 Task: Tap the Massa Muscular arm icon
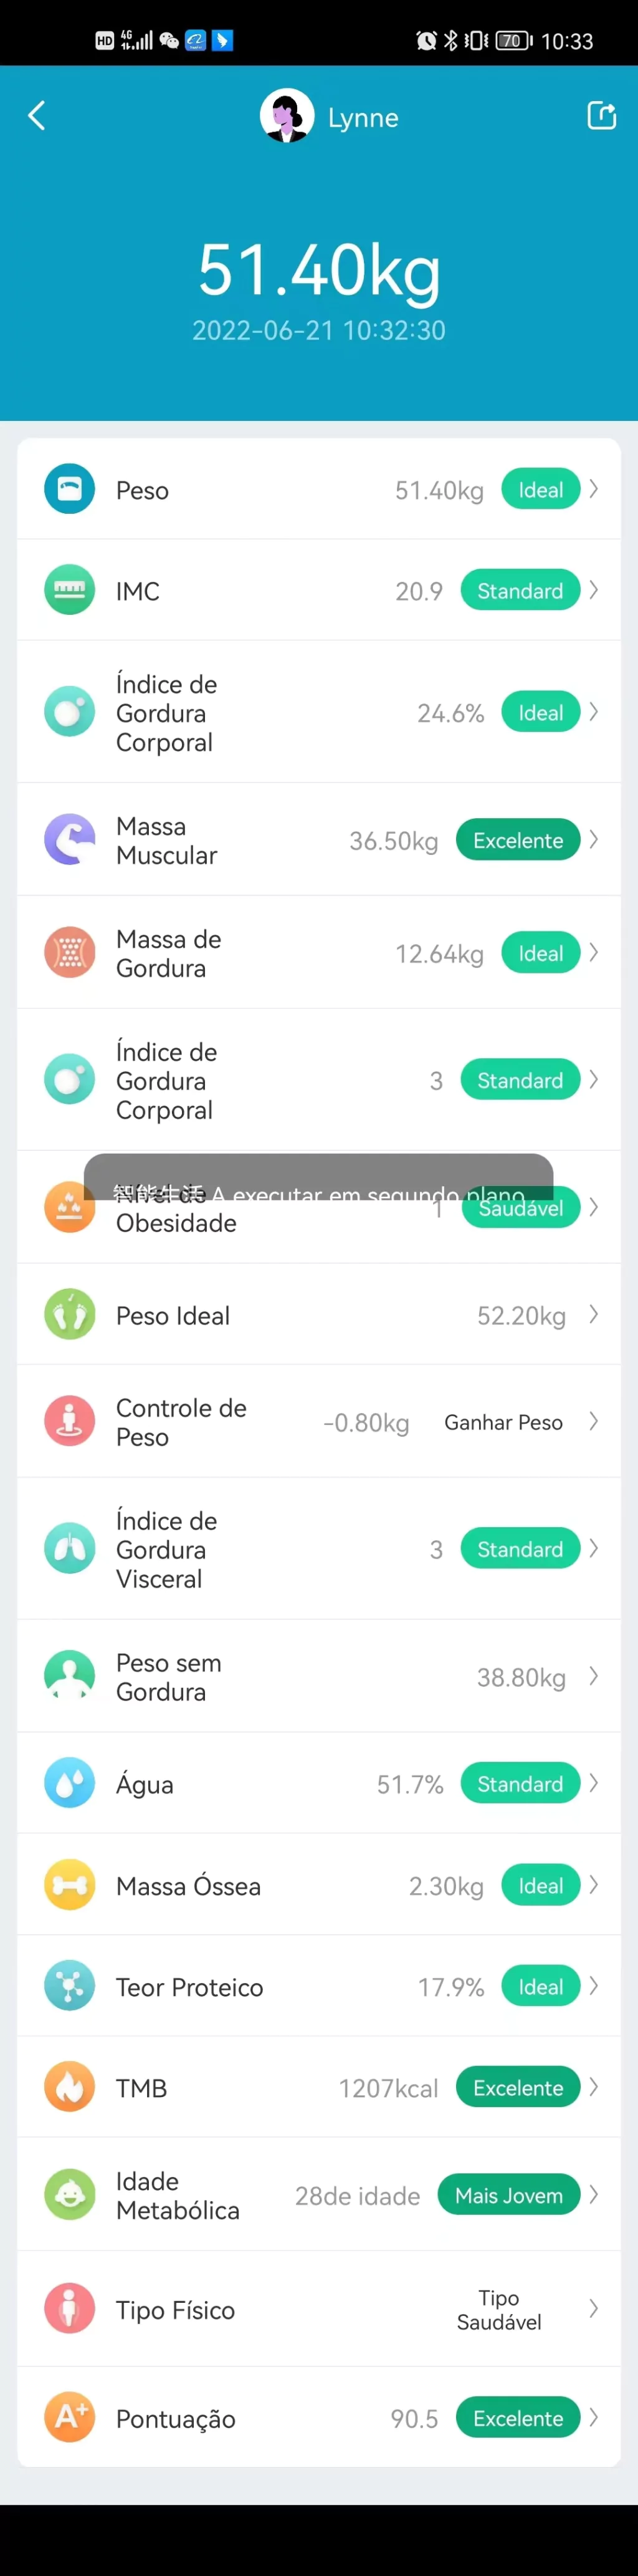[x=70, y=840]
